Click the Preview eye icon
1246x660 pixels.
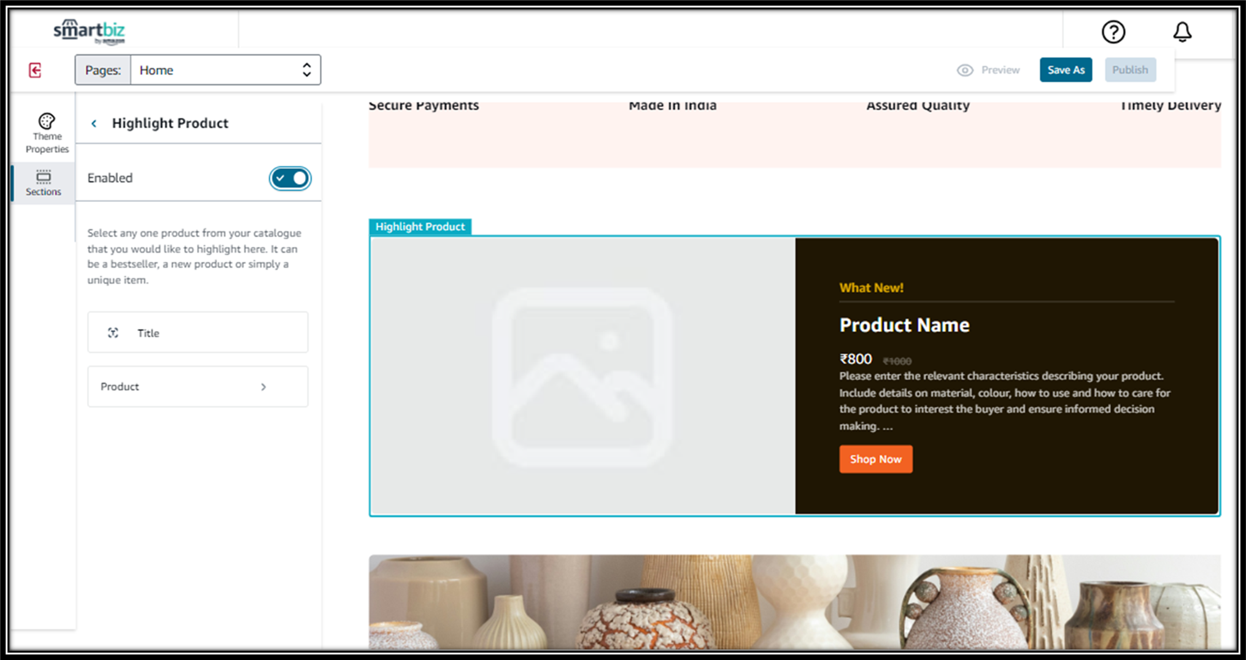click(x=965, y=70)
